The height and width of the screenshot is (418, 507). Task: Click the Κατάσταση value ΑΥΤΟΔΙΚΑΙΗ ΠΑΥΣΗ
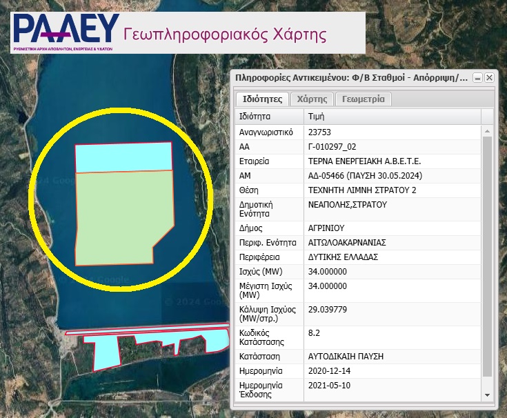coord(345,356)
